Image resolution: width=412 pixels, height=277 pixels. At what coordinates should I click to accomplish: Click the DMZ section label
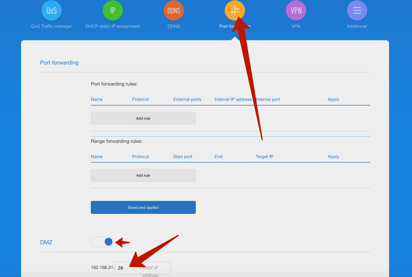pyautogui.click(x=46, y=242)
